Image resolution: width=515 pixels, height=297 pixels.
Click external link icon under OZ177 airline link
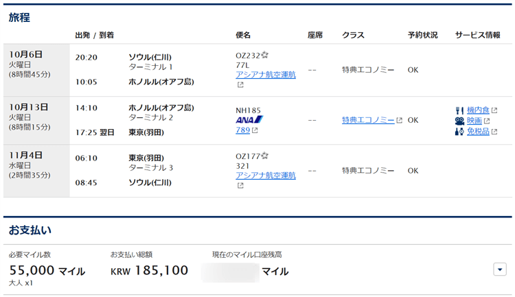pyautogui.click(x=240, y=185)
